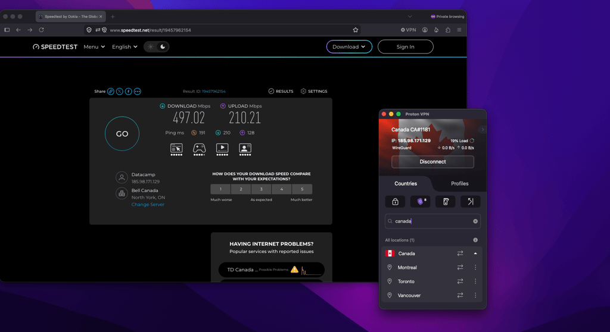Switch to light theme sun toggle

(151, 46)
